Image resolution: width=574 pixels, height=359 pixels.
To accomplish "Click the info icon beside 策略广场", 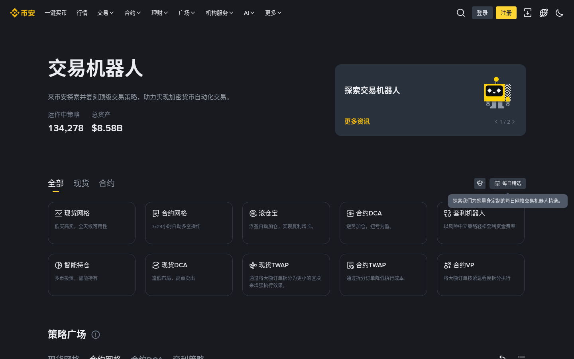I will 96,335.
